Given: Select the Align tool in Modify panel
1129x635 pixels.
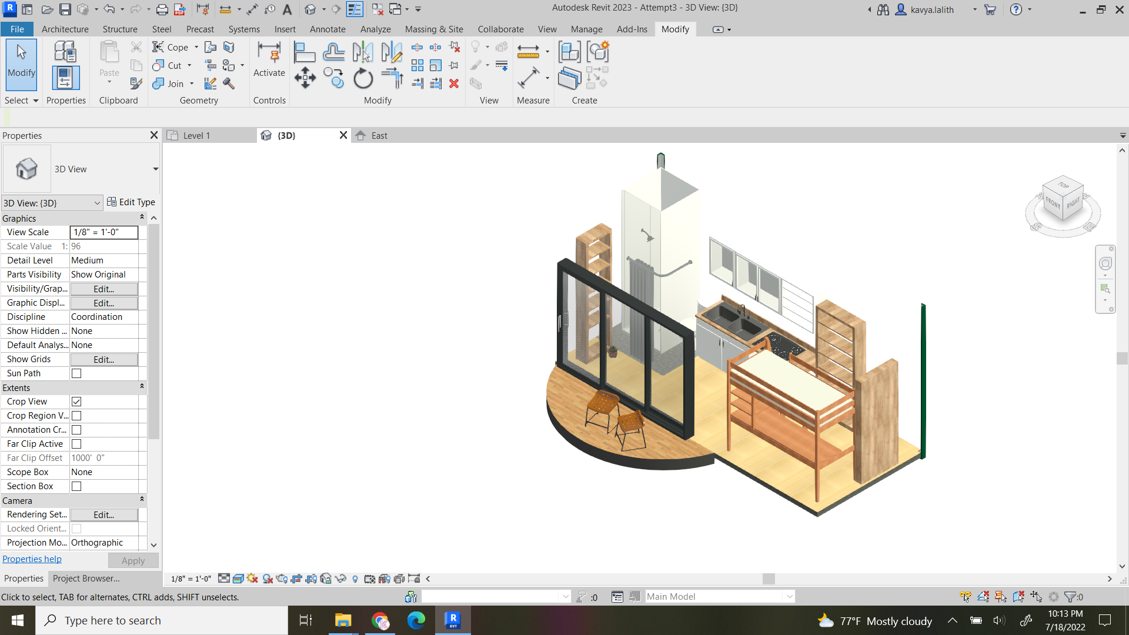Looking at the screenshot, I should coord(305,52).
